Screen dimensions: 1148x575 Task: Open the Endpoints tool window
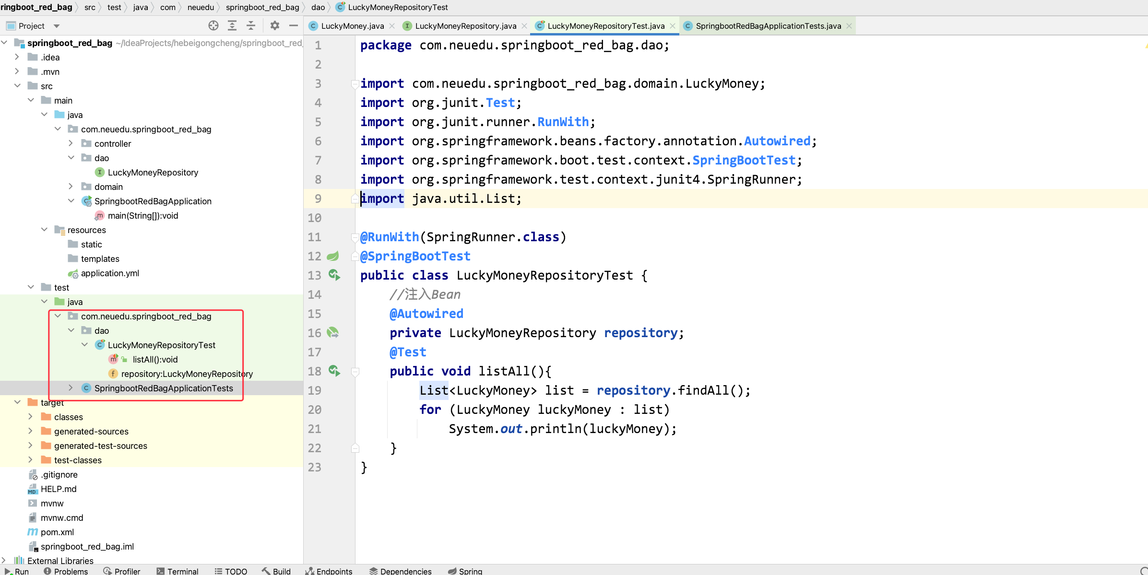329,571
